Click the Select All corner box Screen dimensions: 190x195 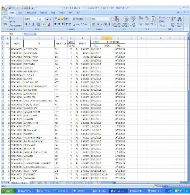pos(3,39)
